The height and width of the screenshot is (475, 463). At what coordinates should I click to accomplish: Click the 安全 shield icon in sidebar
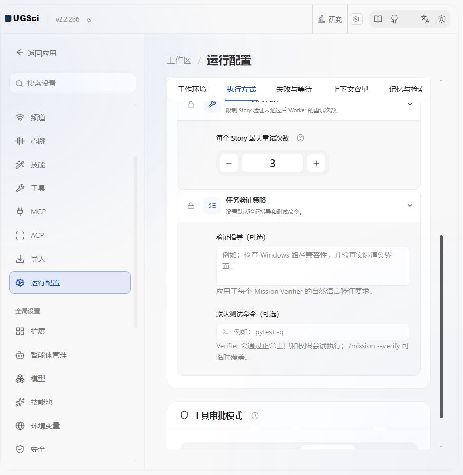(x=20, y=449)
